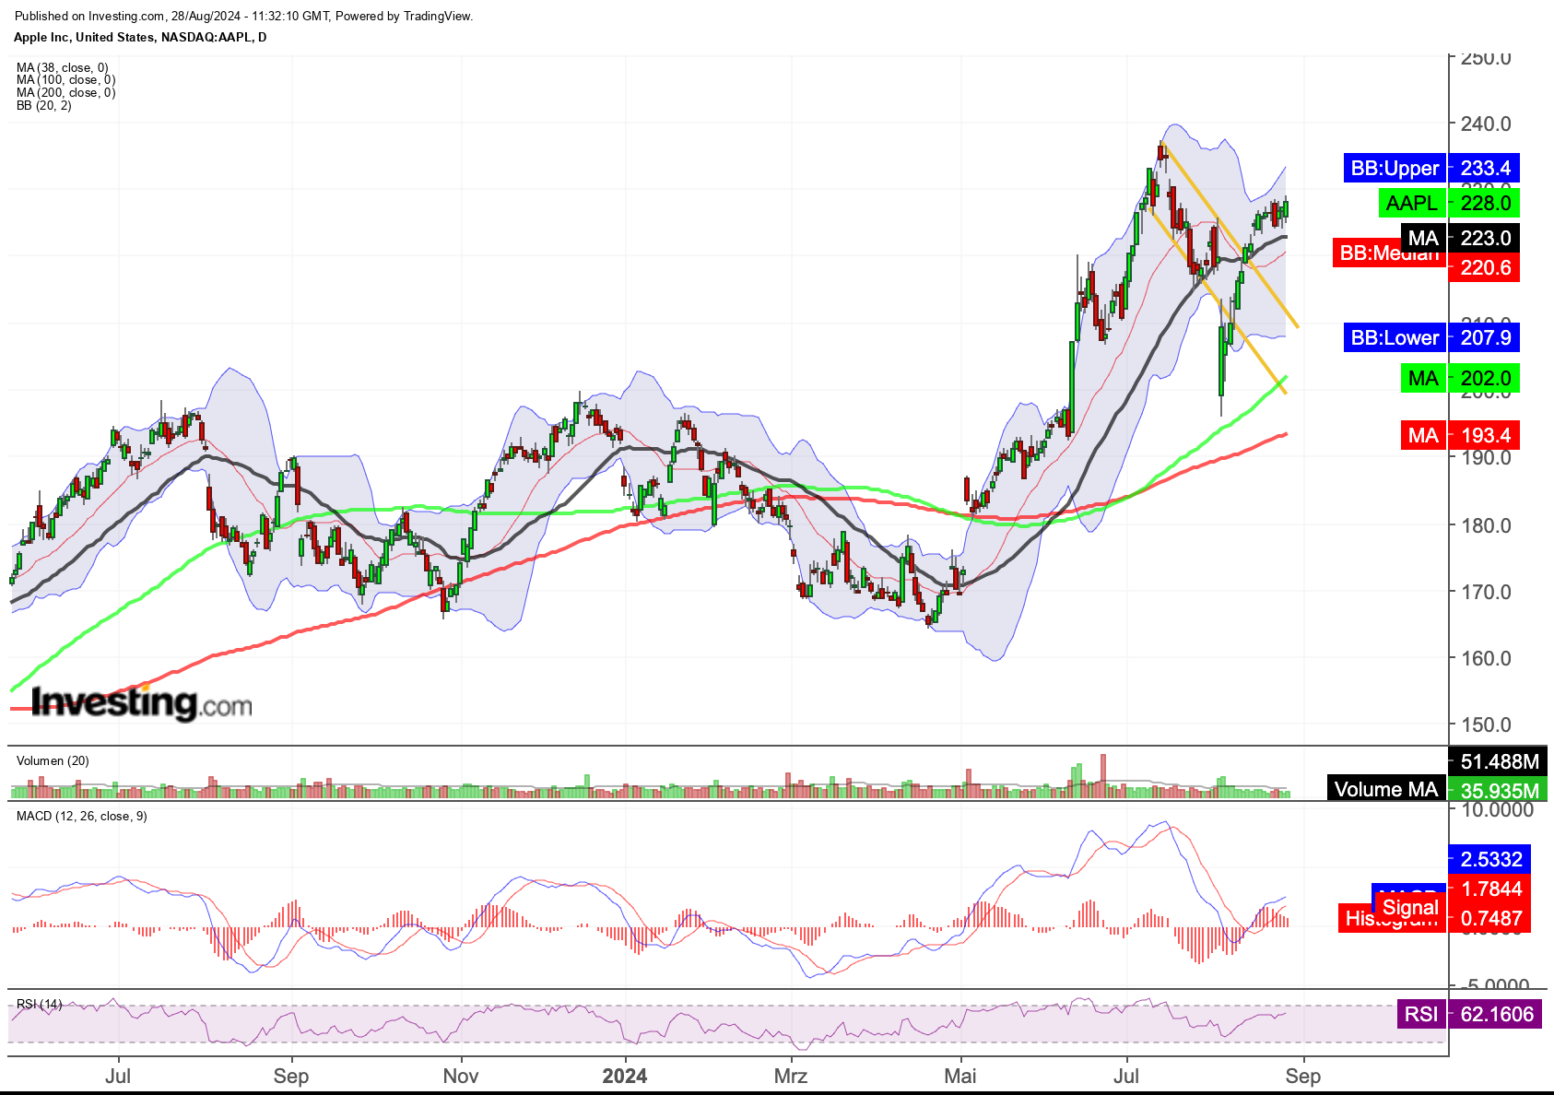The image size is (1554, 1095).
Task: Click the first Sep label on time axis
Action: point(291,1076)
